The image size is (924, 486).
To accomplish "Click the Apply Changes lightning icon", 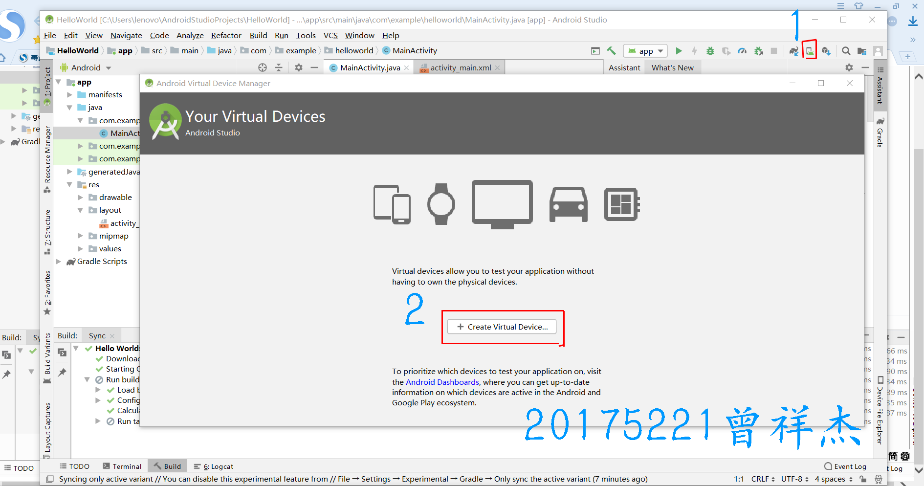I will [x=694, y=51].
